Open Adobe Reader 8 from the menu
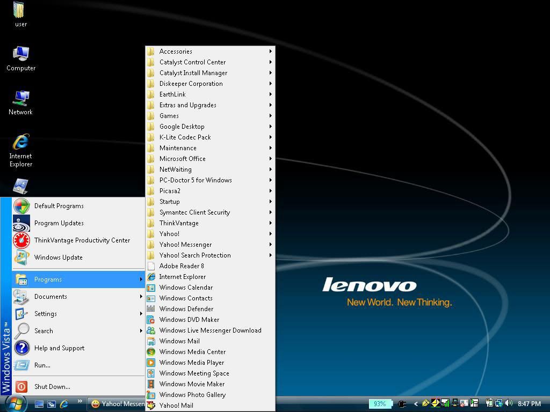 [x=182, y=266]
